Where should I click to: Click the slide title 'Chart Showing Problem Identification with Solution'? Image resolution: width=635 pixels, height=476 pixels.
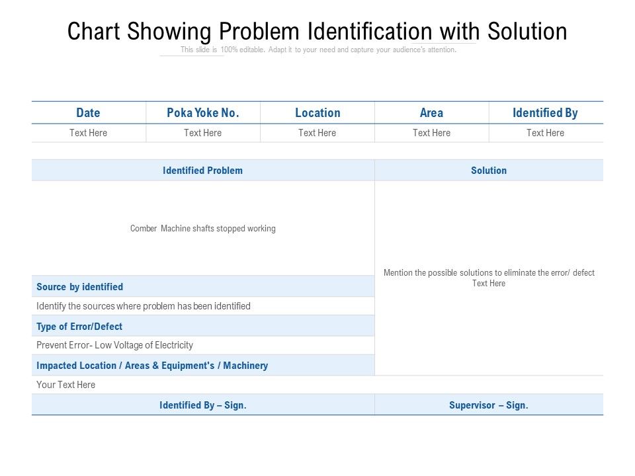point(317,32)
